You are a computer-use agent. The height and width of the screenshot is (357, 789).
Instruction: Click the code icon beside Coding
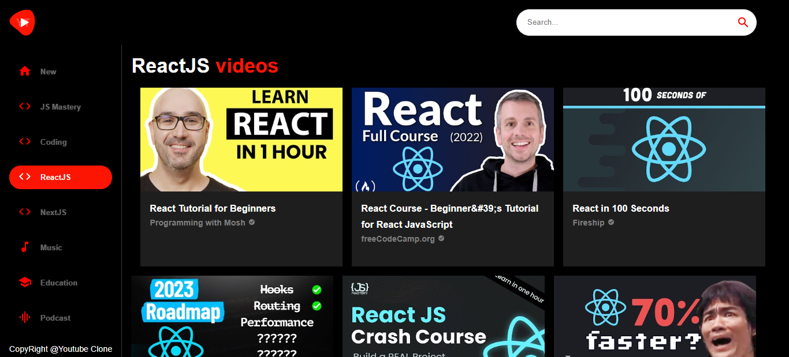click(x=25, y=142)
